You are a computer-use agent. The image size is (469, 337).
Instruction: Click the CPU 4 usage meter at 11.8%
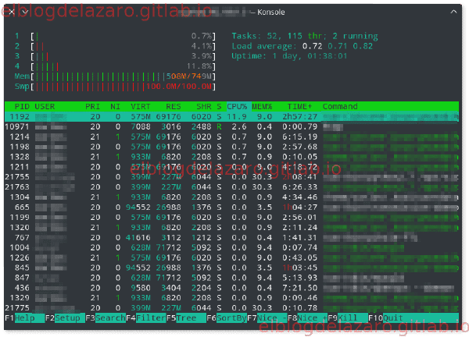[115, 66]
